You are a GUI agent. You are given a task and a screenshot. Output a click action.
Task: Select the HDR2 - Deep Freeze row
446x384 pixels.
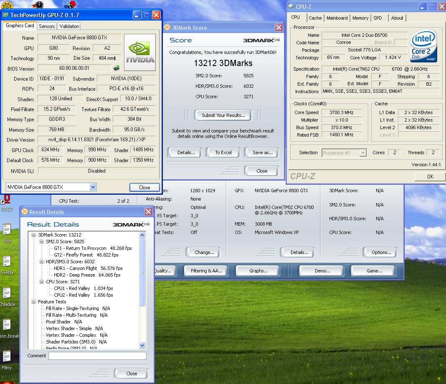click(x=87, y=275)
